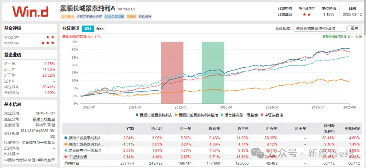This screenshot has height=168, width=366.
Task: Click the orange legend dot for 景顺长城景泰纯利A基准
Action: pyautogui.click(x=176, y=115)
